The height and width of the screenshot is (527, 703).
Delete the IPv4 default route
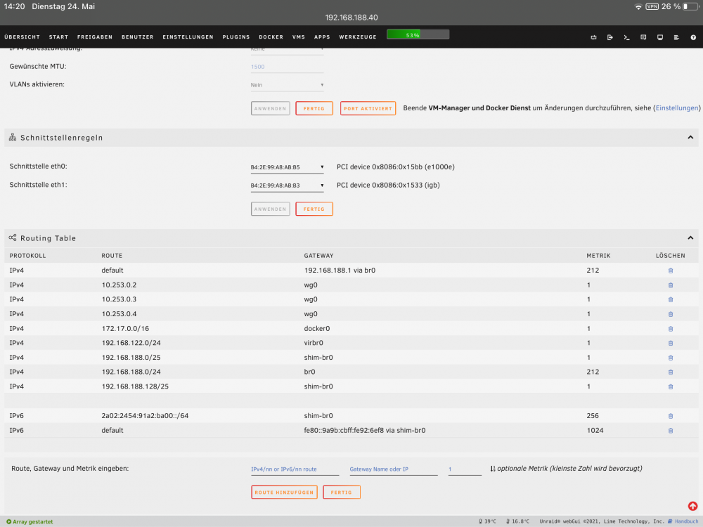670,271
